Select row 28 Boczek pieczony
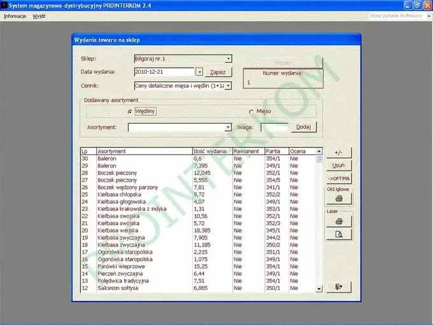This screenshot has height=325, width=433. point(198,173)
